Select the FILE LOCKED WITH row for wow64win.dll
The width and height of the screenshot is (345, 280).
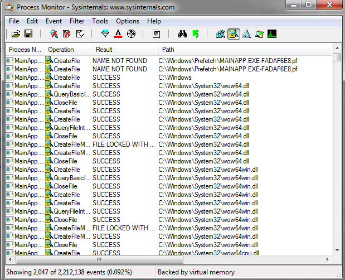tap(169, 228)
